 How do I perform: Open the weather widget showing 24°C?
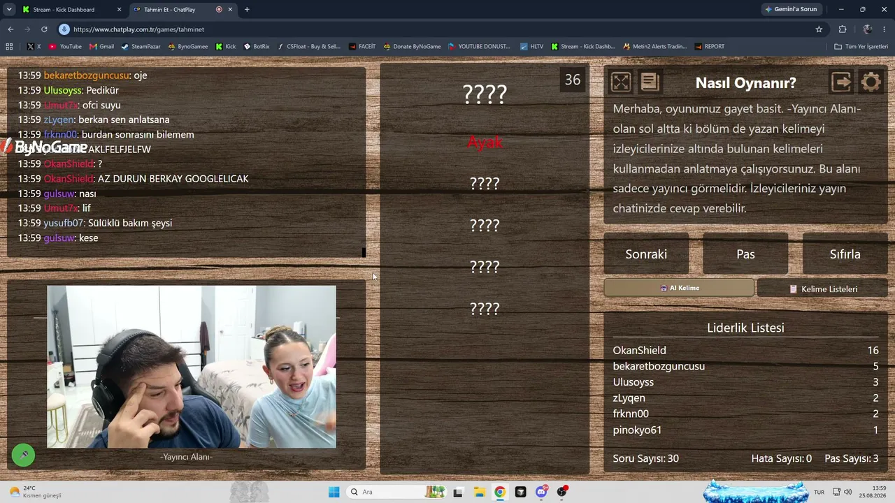[x=36, y=492]
